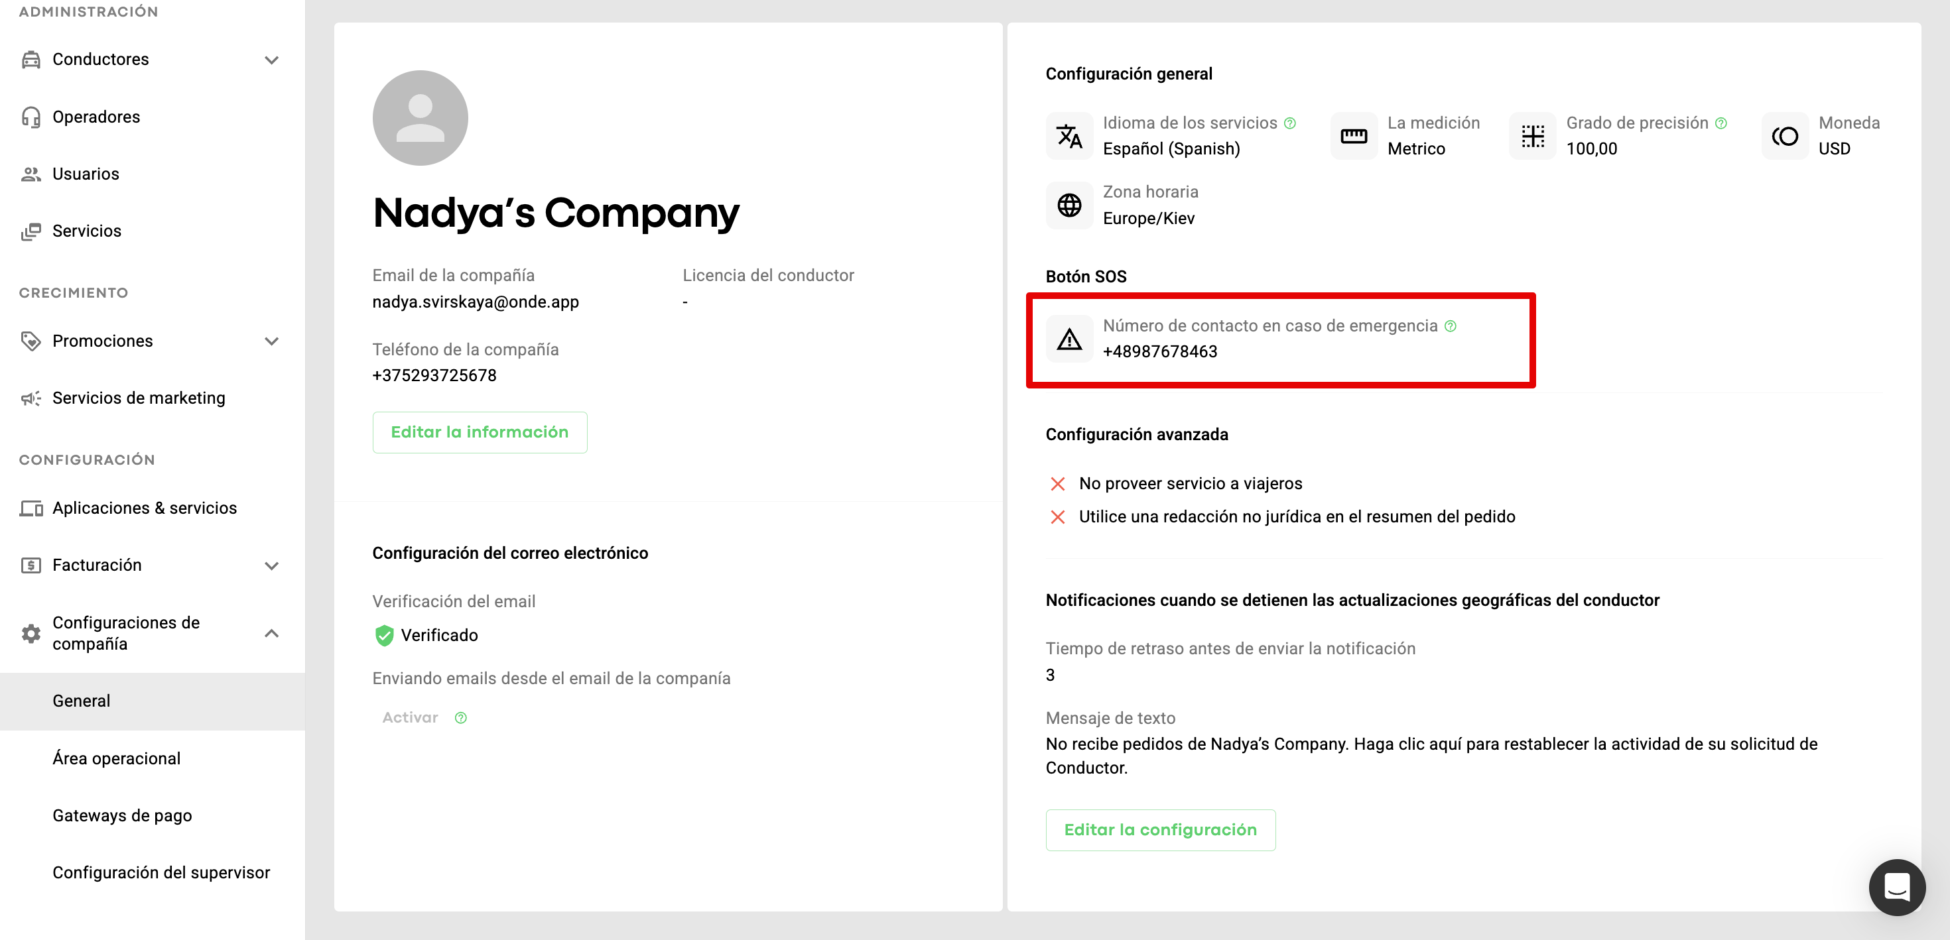Viewport: 1950px width, 940px height.
Task: Click the help icon next to Grado de precisión
Action: (x=1721, y=123)
